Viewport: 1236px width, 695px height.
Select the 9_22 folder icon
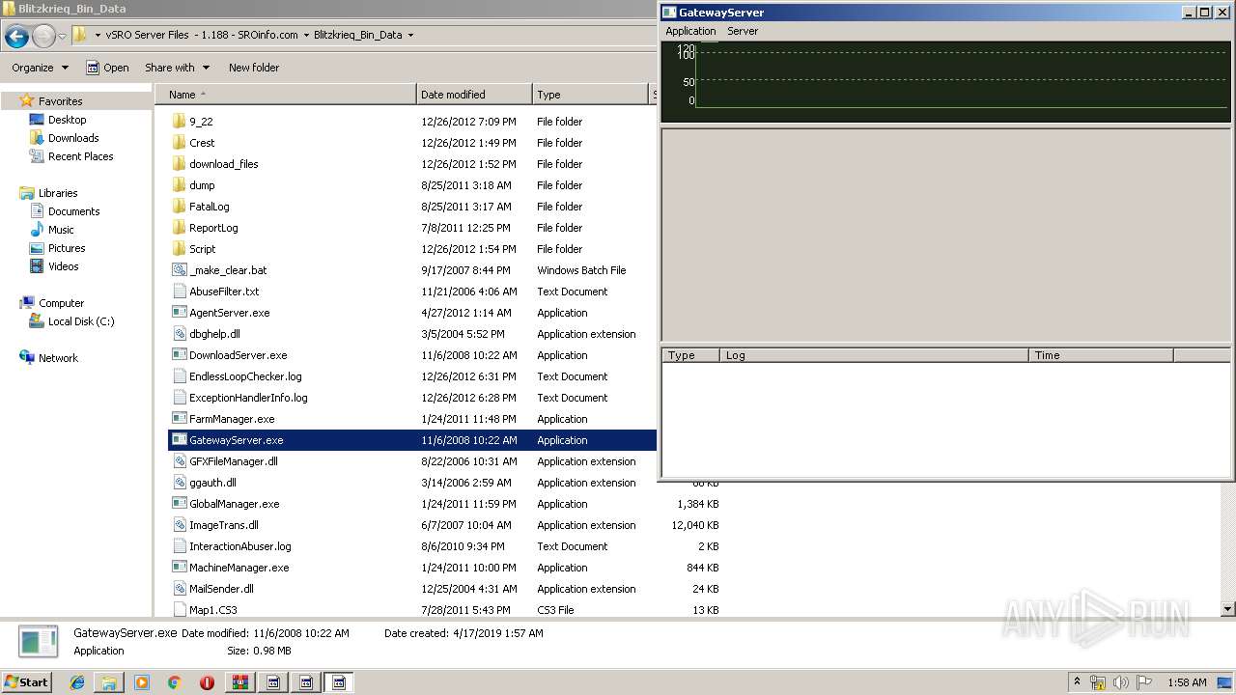tap(179, 122)
